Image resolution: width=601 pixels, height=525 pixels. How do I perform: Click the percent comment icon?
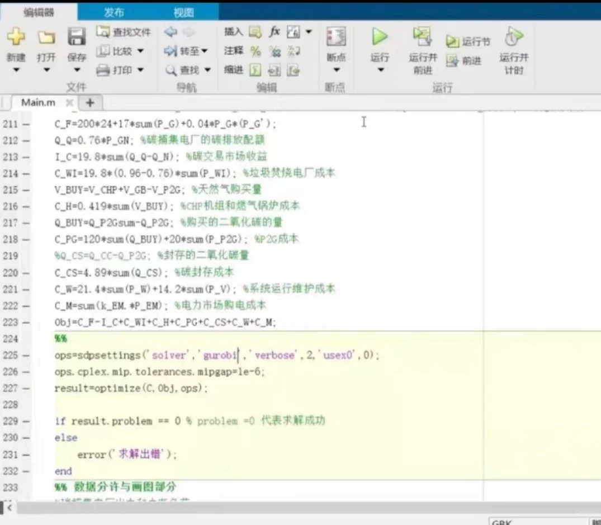[x=255, y=51]
